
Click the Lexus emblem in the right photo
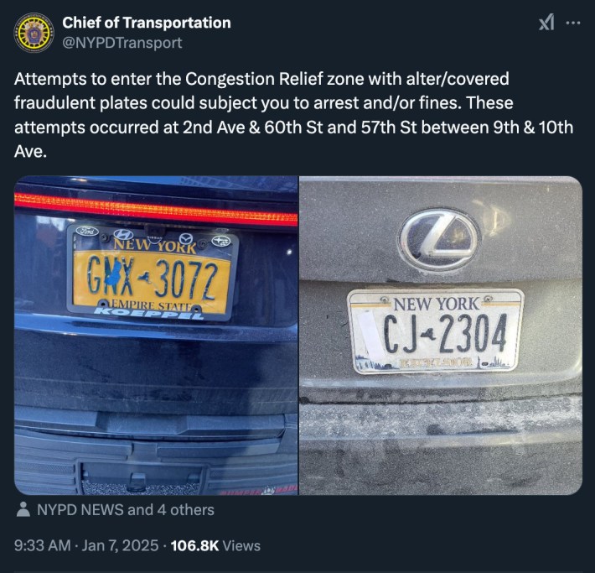[438, 239]
